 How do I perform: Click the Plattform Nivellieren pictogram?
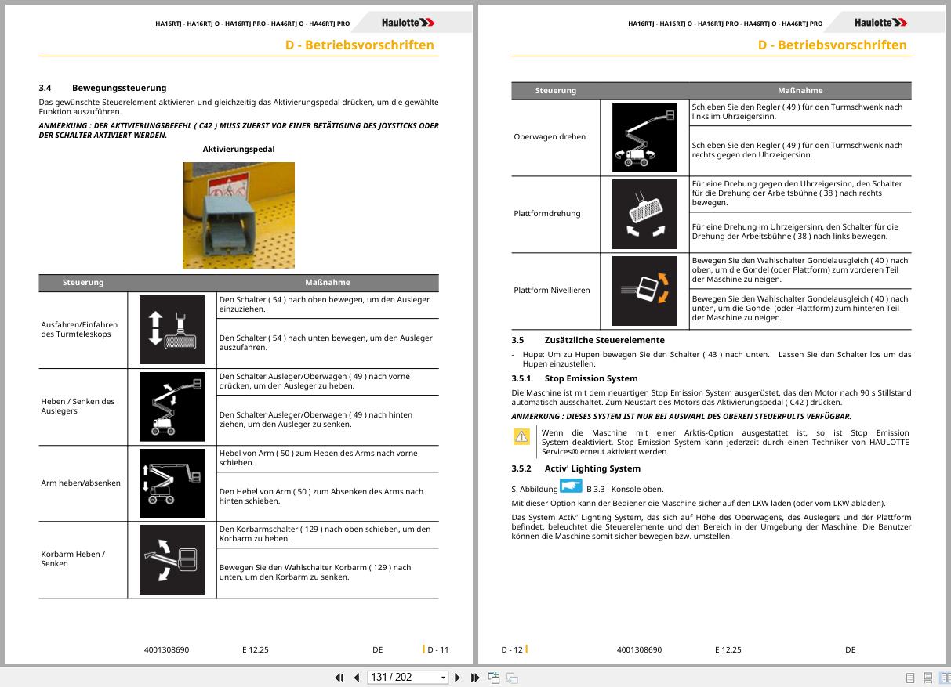pos(644,291)
